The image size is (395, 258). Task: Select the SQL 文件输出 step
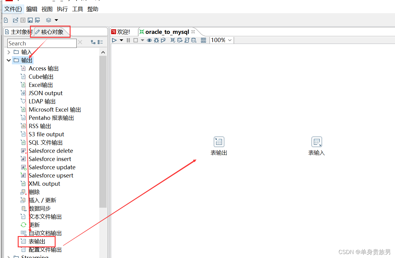[46, 143]
